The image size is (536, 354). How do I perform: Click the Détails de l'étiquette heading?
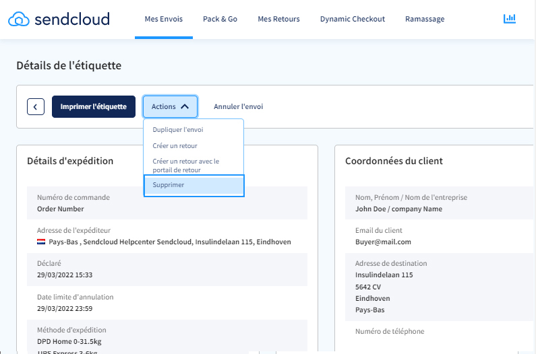click(x=69, y=65)
